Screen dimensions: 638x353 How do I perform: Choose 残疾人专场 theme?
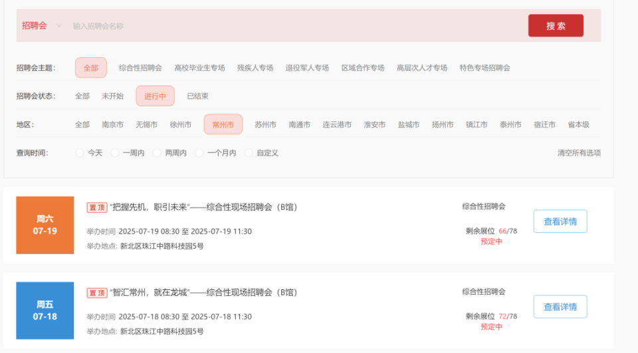tap(255, 68)
